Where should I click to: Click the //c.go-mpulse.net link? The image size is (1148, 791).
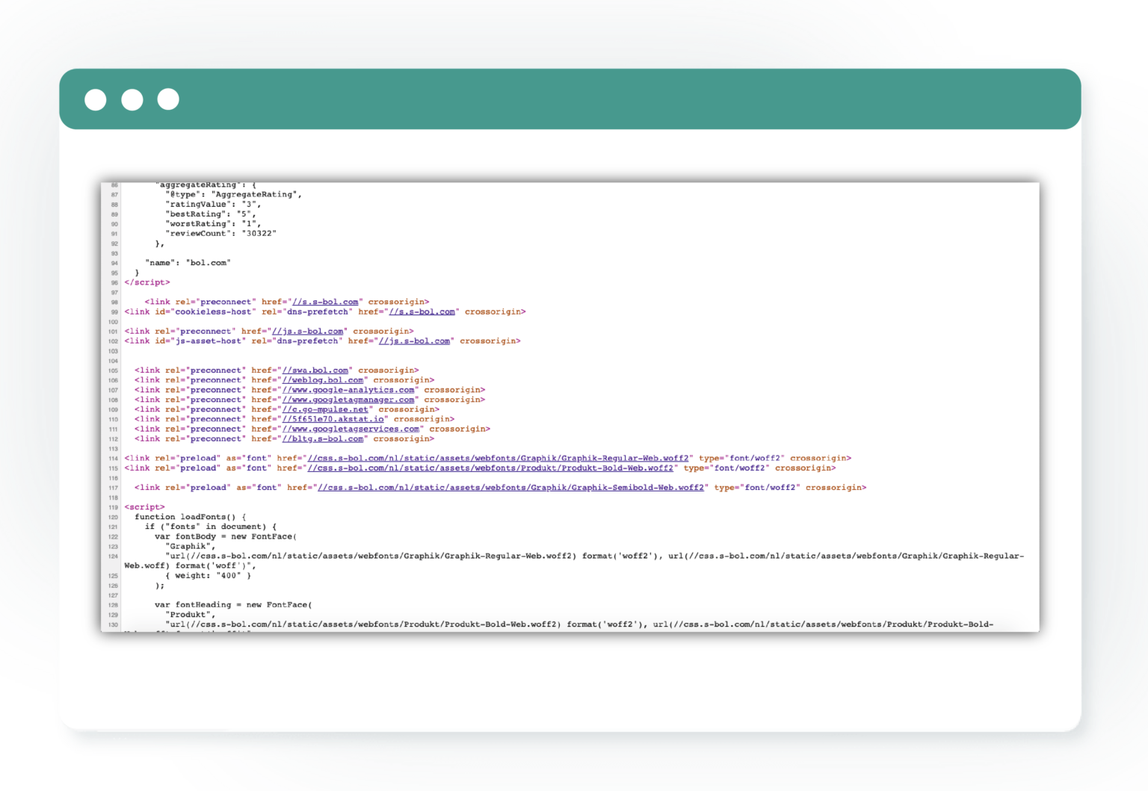(x=325, y=409)
